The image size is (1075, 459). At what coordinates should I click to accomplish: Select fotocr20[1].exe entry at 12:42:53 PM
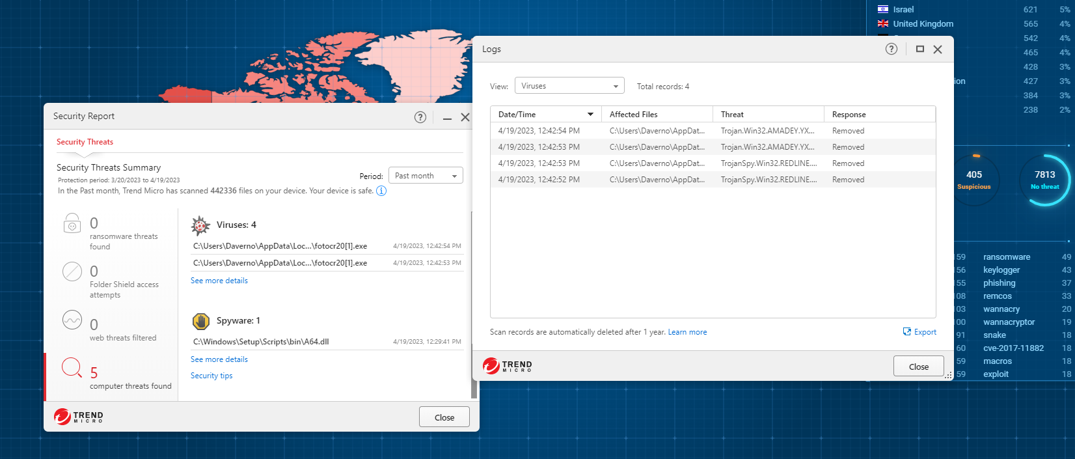pyautogui.click(x=327, y=263)
